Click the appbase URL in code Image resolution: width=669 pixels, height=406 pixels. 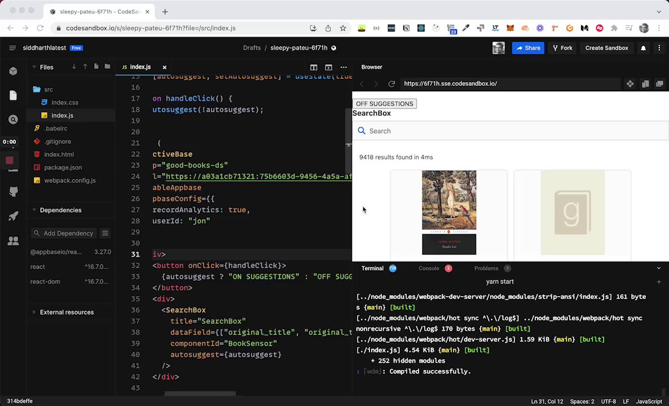click(x=258, y=176)
